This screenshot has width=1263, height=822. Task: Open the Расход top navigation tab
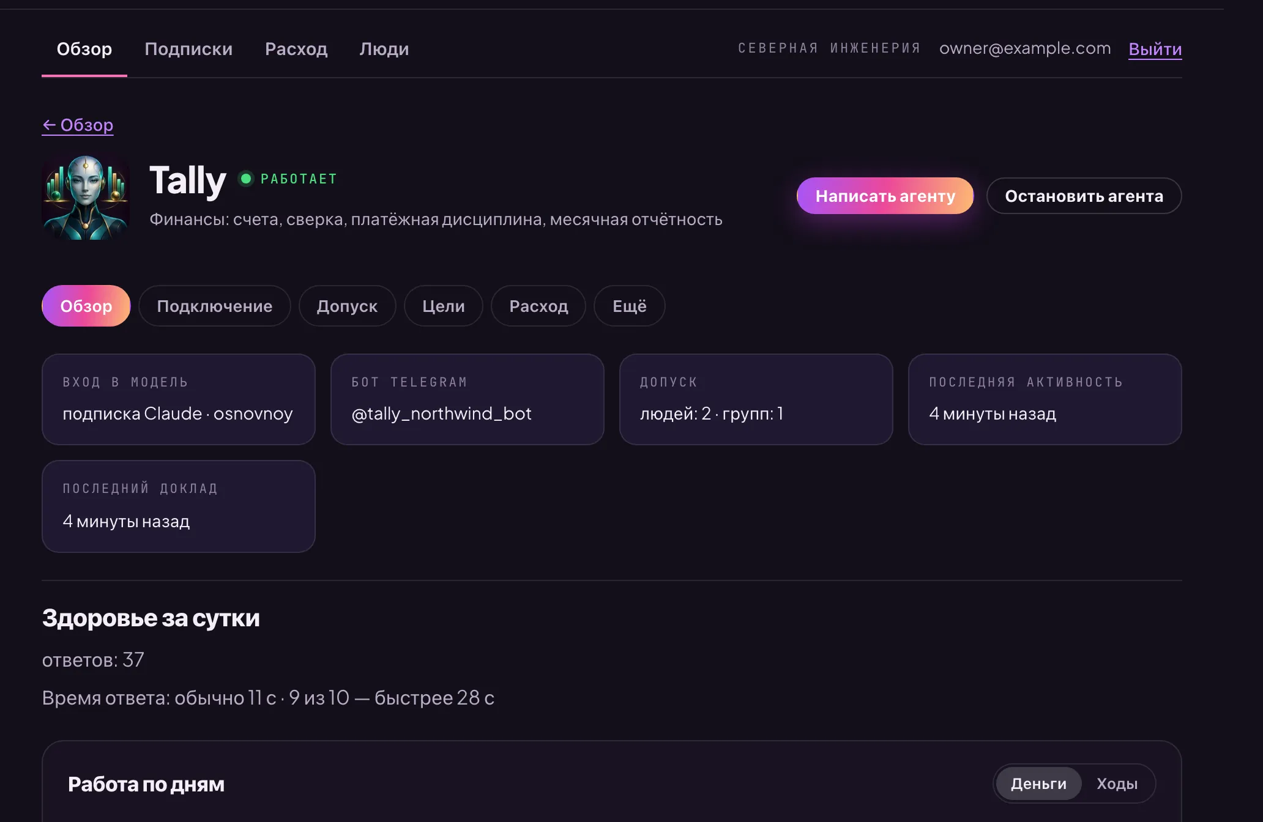[296, 49]
